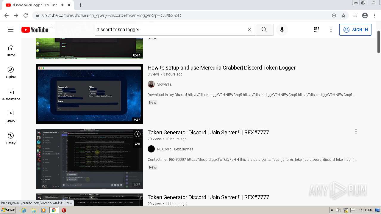Go to YouTube home via logo

35,30
